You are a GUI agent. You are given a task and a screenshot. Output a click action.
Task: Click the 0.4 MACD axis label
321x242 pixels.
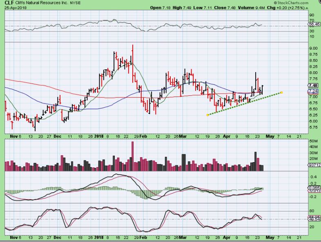coord(313,177)
